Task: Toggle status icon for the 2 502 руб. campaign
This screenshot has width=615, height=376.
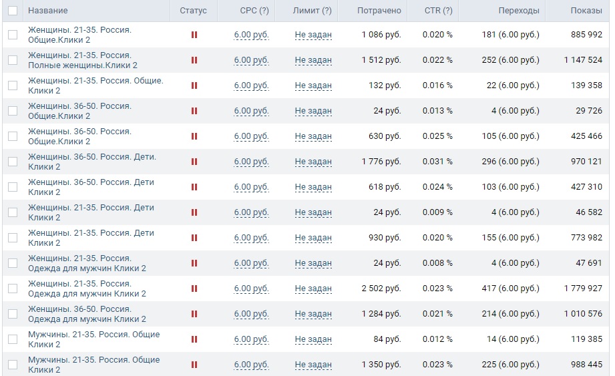Action: (194, 289)
